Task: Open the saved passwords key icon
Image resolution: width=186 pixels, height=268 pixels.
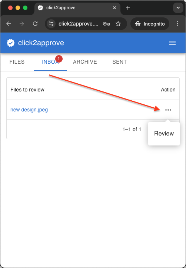Action: 106,24
